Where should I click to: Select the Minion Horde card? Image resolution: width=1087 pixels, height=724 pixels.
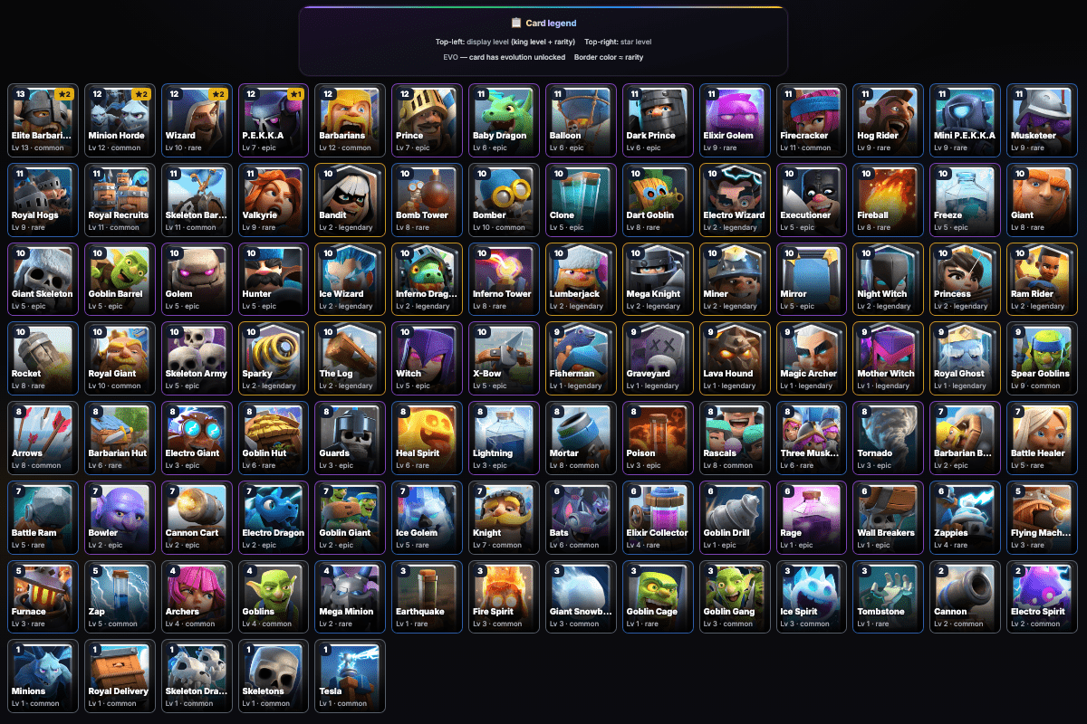120,120
